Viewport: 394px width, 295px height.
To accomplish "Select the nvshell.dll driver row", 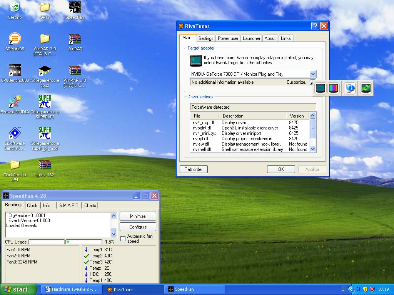I will [x=250, y=149].
